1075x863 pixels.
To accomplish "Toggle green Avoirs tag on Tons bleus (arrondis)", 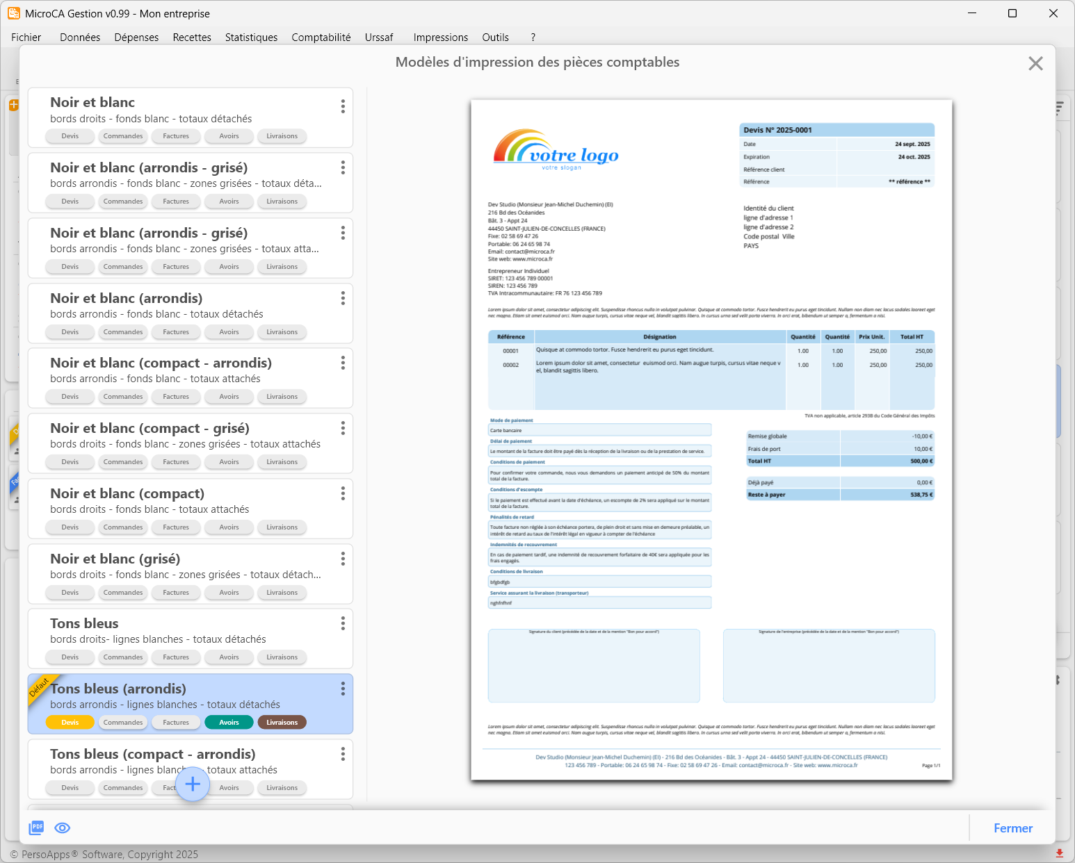I will click(229, 723).
